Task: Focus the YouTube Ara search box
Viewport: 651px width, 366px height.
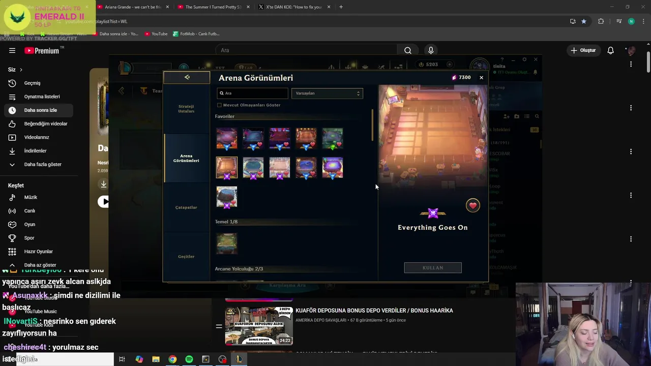Action: click(306, 50)
